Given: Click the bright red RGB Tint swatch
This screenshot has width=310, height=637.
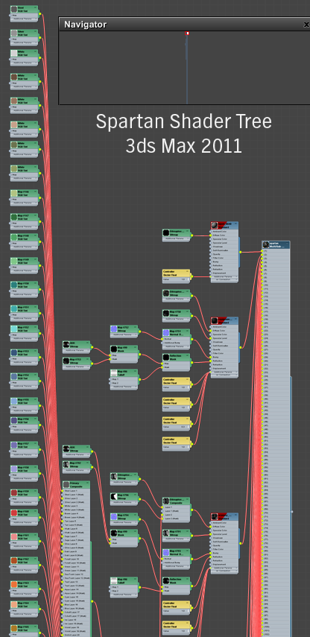Looking at the screenshot, I should (x=14, y=513).
